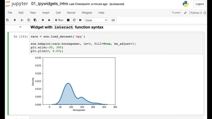Collapse the Widget with interact heading

coord(20,27)
